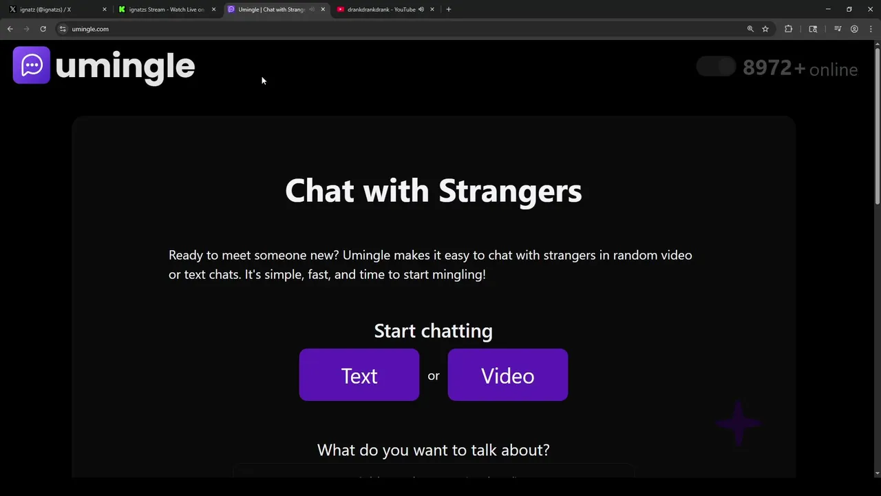Open site information icon beside umingle.com

tap(63, 29)
